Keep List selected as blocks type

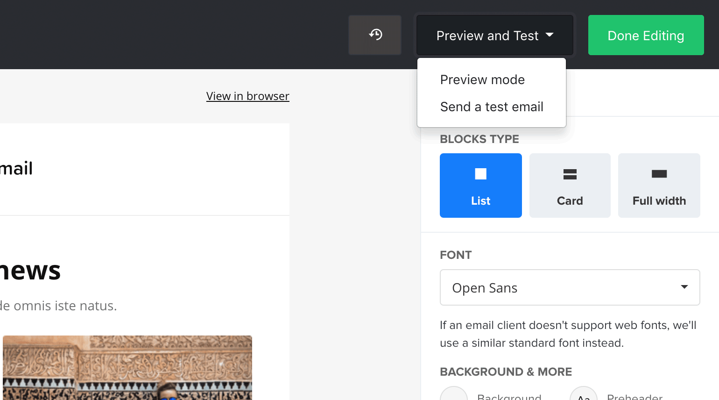coord(480,185)
